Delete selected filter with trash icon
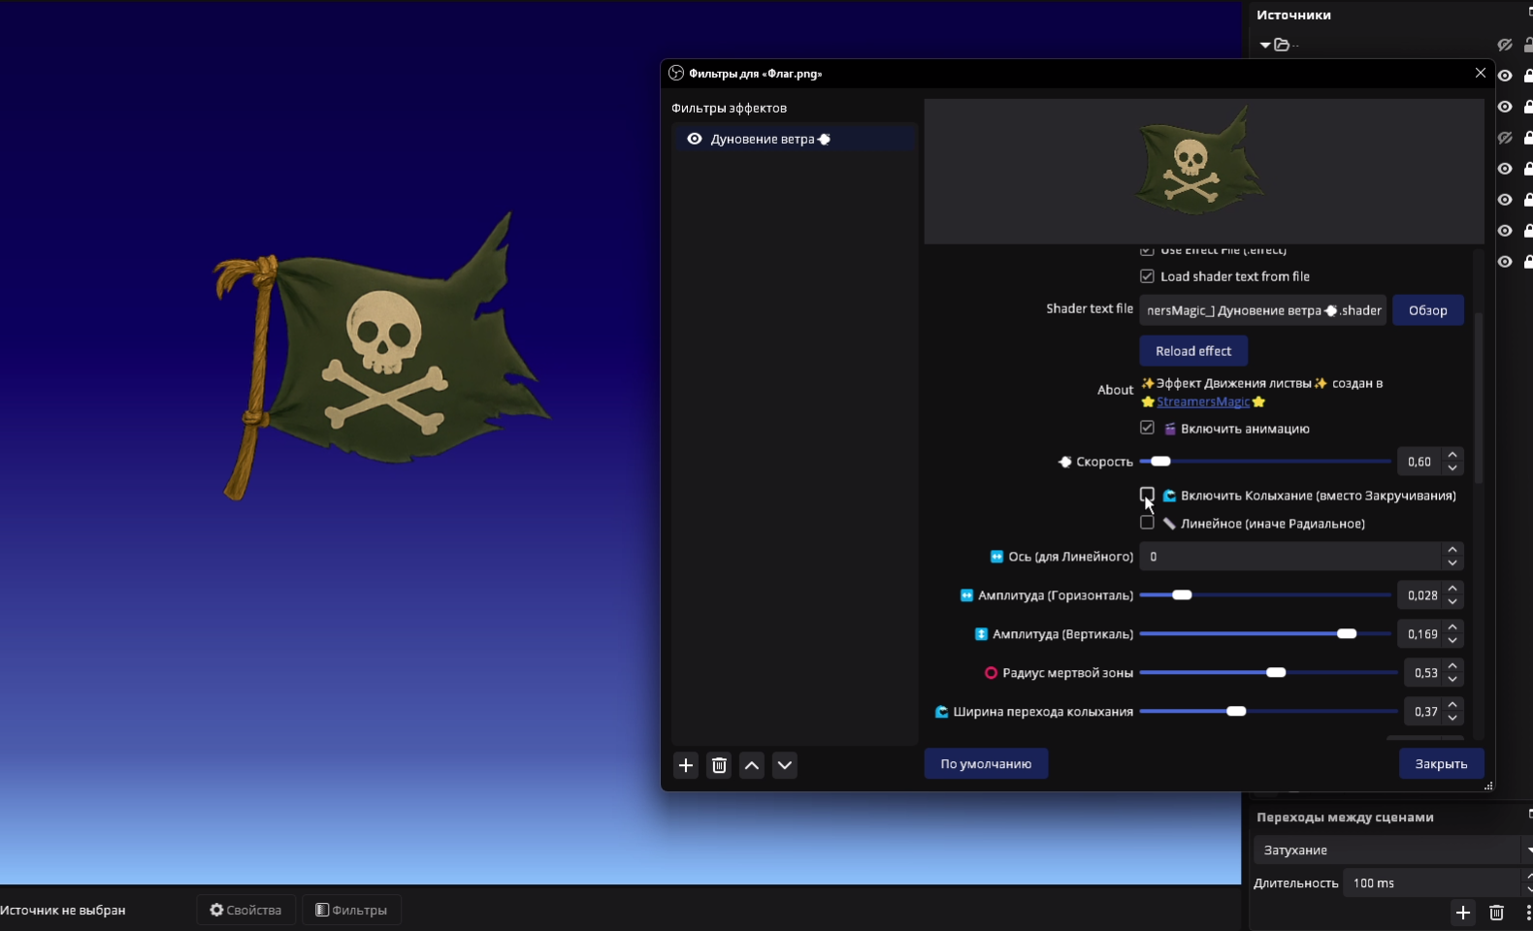1533x931 pixels. click(719, 765)
